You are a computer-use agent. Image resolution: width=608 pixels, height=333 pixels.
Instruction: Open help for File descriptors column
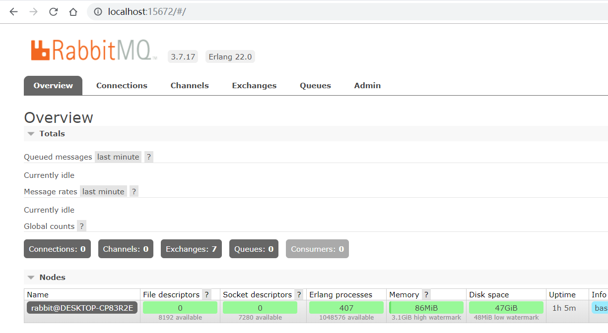206,295
